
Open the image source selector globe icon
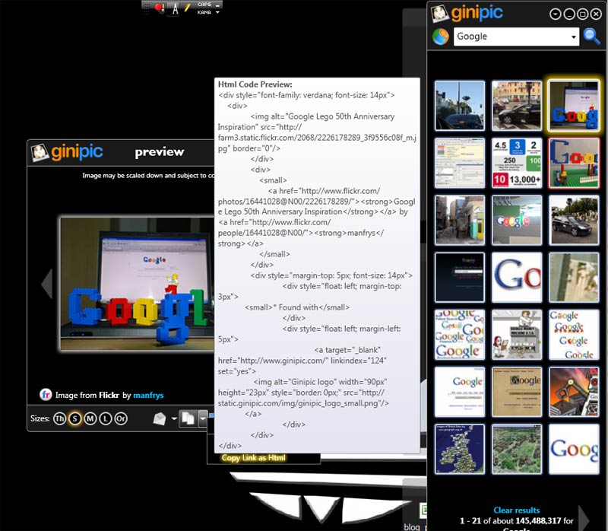coord(441,37)
